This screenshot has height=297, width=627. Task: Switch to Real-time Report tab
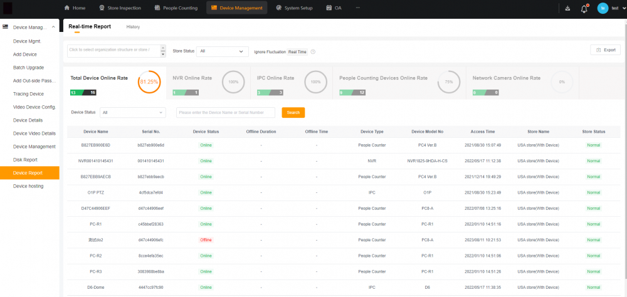pos(90,27)
